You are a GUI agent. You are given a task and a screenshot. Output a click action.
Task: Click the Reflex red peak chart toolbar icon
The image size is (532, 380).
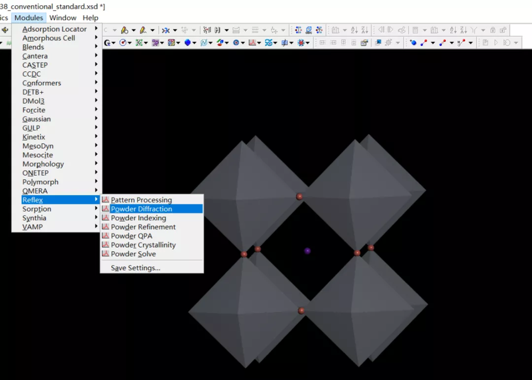pos(252,43)
